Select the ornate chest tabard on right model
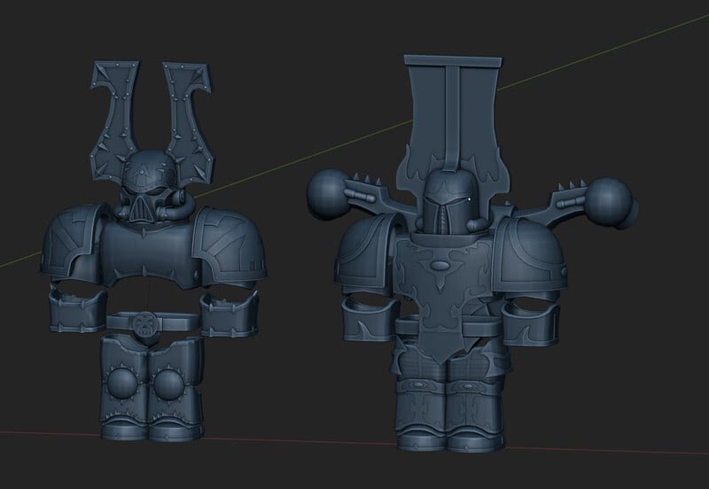The image size is (709, 489). [441, 298]
